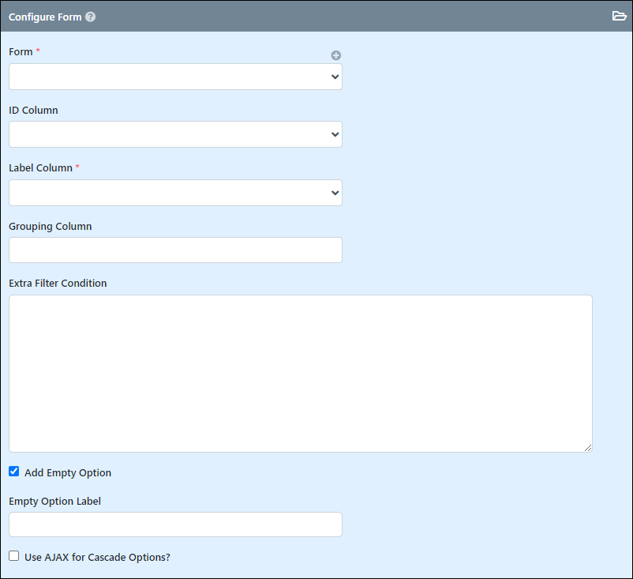
Task: Click the Configure Form header title
Action: point(45,17)
